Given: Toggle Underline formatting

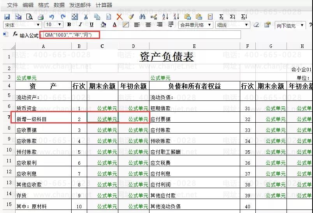Looking at the screenshot, I should 91,25.
